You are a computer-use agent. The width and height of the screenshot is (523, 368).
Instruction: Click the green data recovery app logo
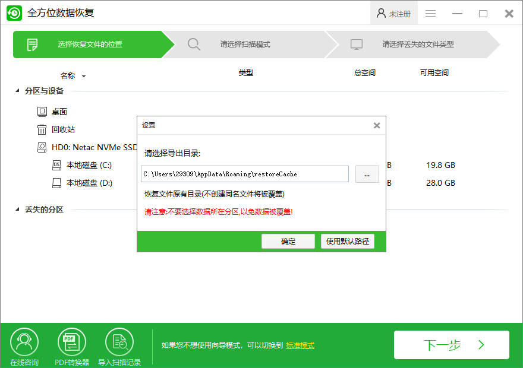14,13
